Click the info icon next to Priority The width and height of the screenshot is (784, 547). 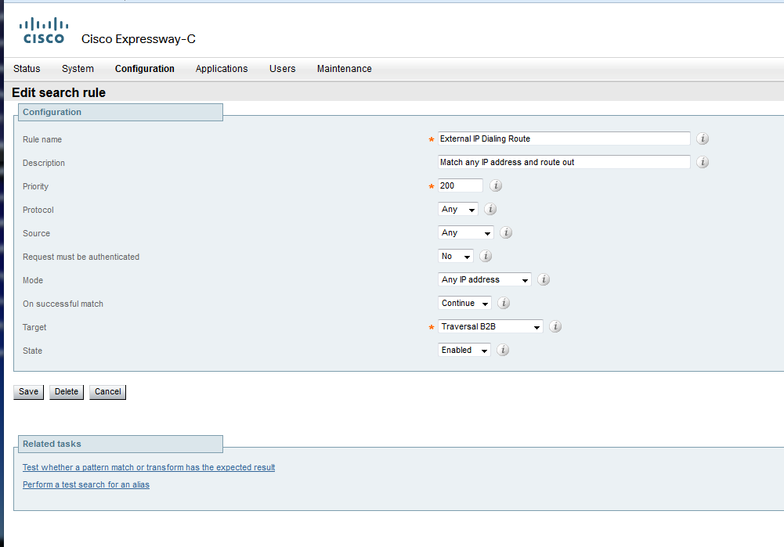pos(496,186)
